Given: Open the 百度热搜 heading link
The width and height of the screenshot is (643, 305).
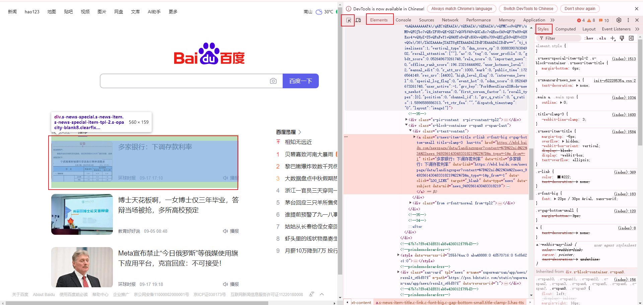Looking at the screenshot, I should coord(288,132).
